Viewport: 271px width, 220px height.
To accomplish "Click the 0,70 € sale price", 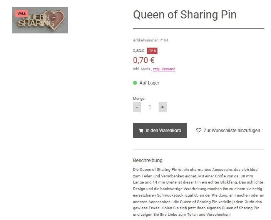I will pos(144,60).
